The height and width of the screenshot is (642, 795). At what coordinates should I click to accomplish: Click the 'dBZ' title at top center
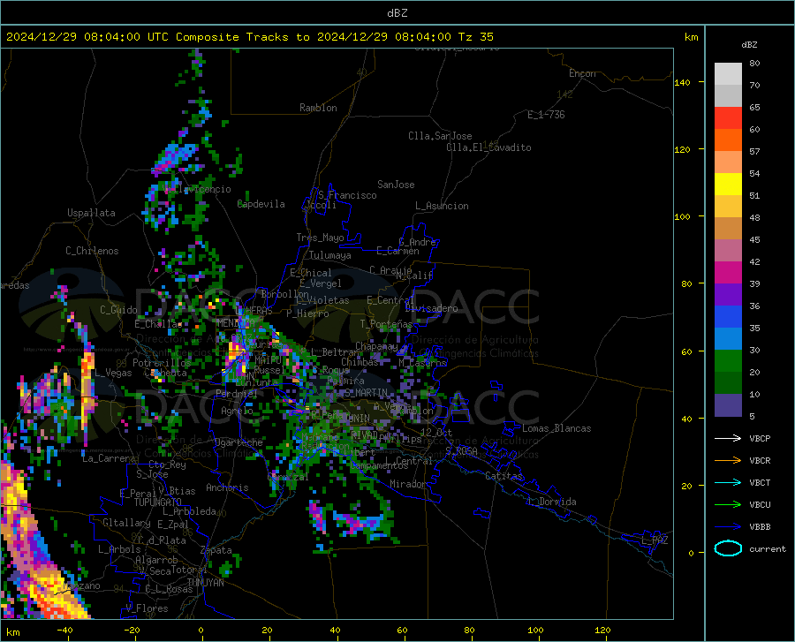click(x=397, y=13)
